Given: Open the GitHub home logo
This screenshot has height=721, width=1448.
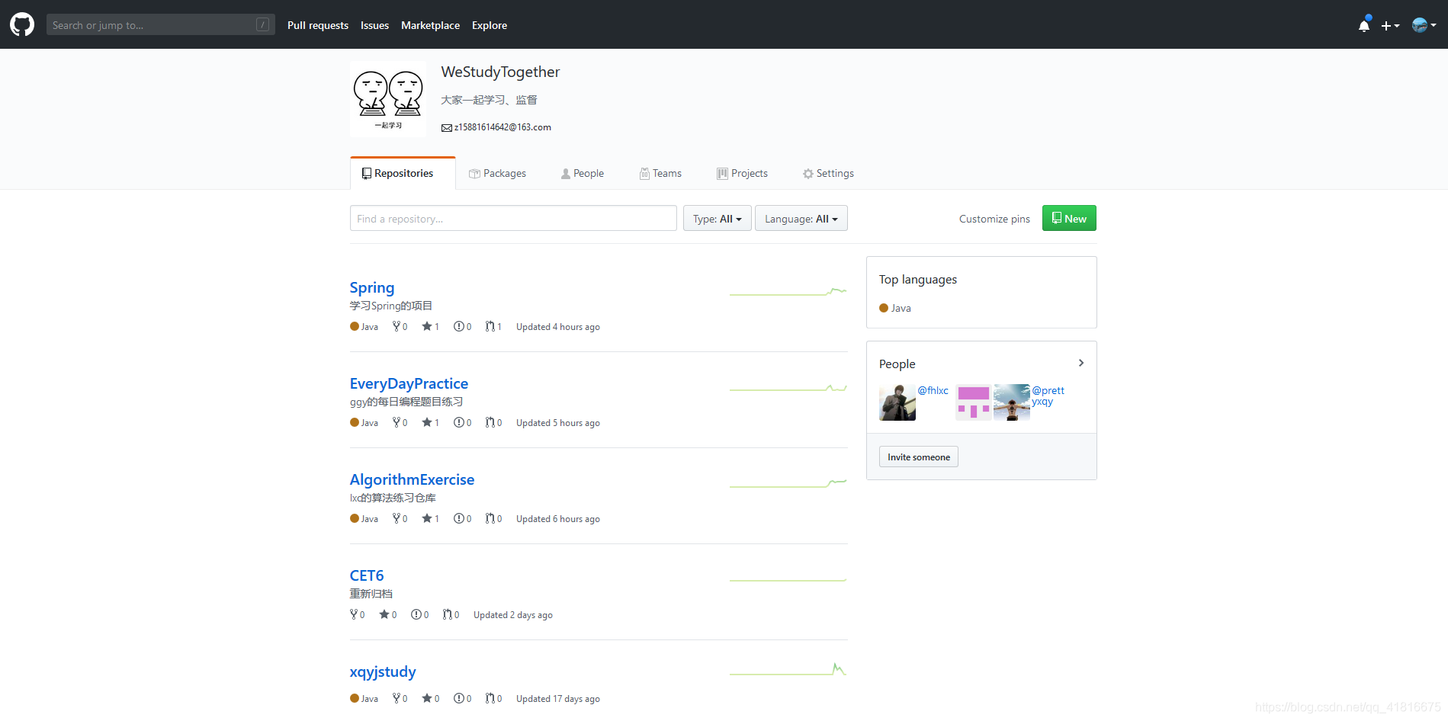Looking at the screenshot, I should click(x=22, y=24).
